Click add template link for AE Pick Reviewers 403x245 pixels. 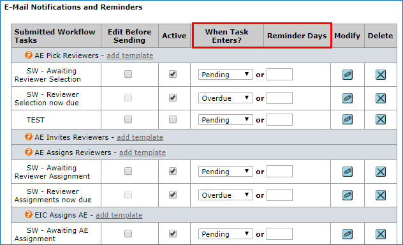click(130, 56)
